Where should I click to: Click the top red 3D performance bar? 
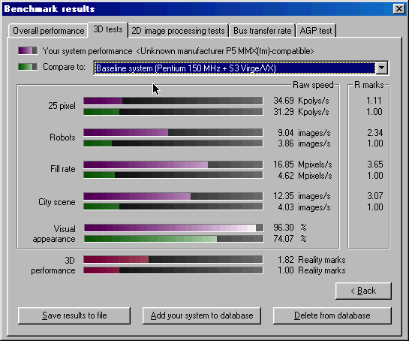pos(173,260)
